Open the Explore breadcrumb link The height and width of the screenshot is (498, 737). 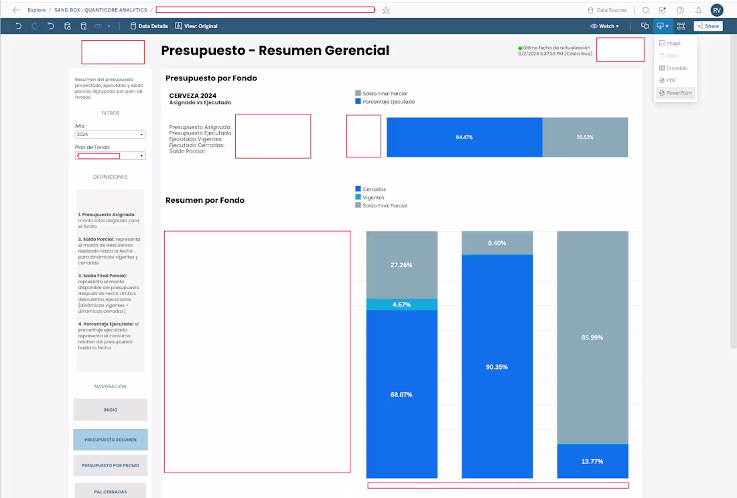pos(36,9)
